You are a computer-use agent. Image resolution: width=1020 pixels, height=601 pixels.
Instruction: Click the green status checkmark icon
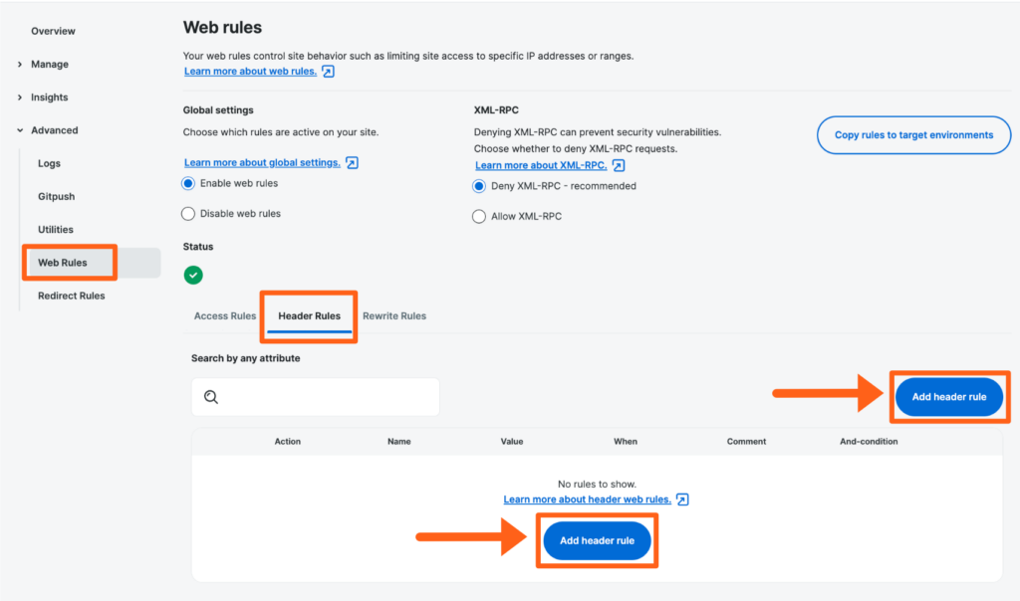point(193,275)
